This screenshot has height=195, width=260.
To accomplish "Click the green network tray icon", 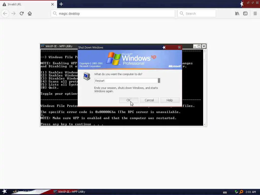I will [236, 192].
